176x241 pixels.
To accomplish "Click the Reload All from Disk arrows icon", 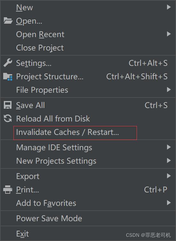I will (8, 119).
